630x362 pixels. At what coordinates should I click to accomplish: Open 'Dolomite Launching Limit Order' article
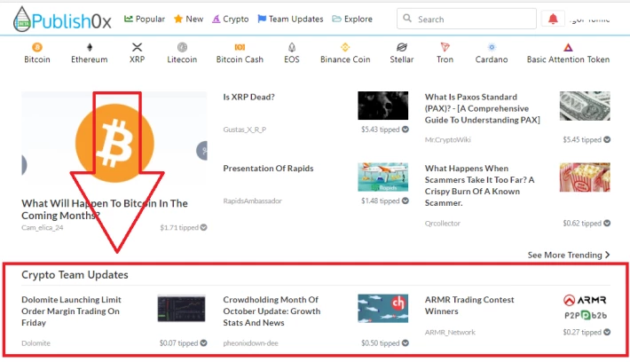pyautogui.click(x=71, y=311)
